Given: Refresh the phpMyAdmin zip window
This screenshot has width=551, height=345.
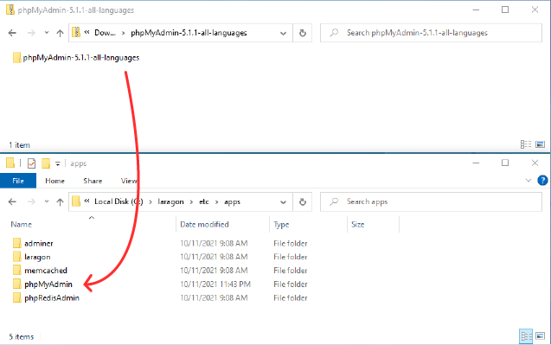Looking at the screenshot, I should 302,33.
